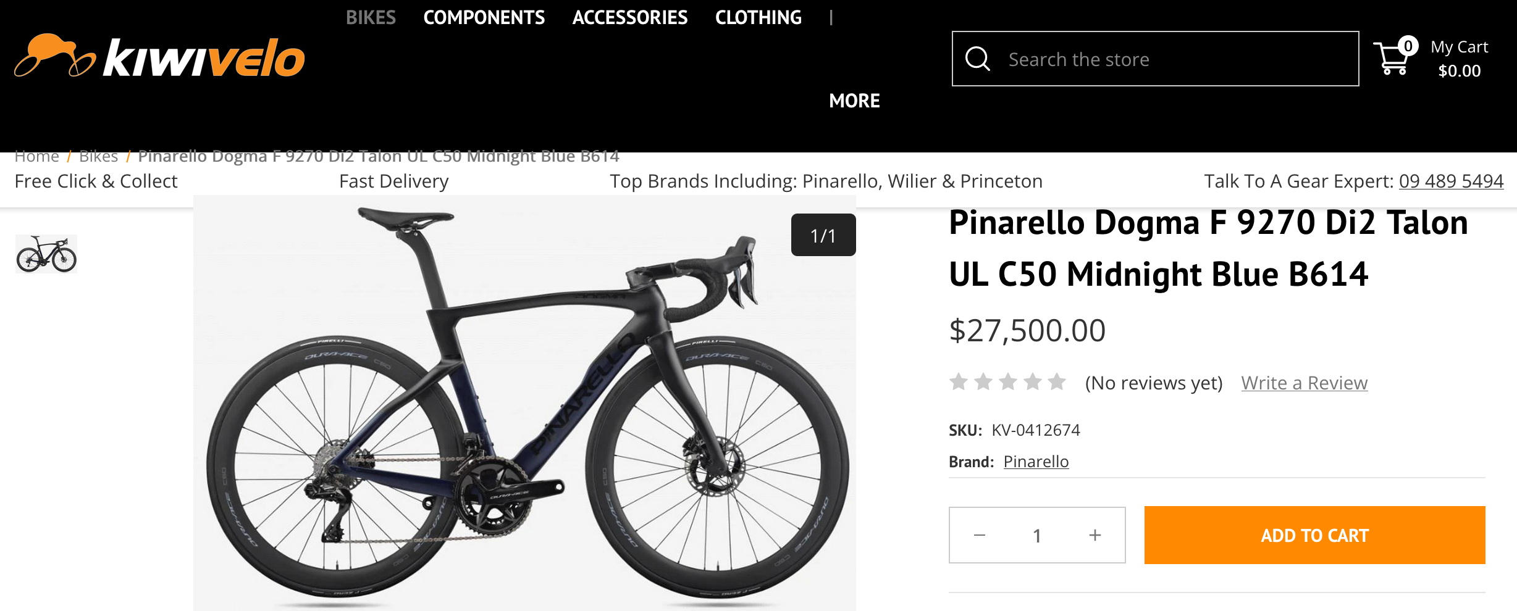
Task: Click the search magnifier icon
Action: (977, 59)
